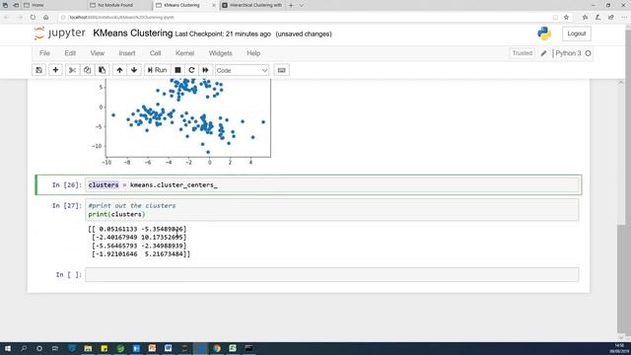The image size is (631, 355).
Task: Open the Windows Start menu
Action: coord(7,348)
